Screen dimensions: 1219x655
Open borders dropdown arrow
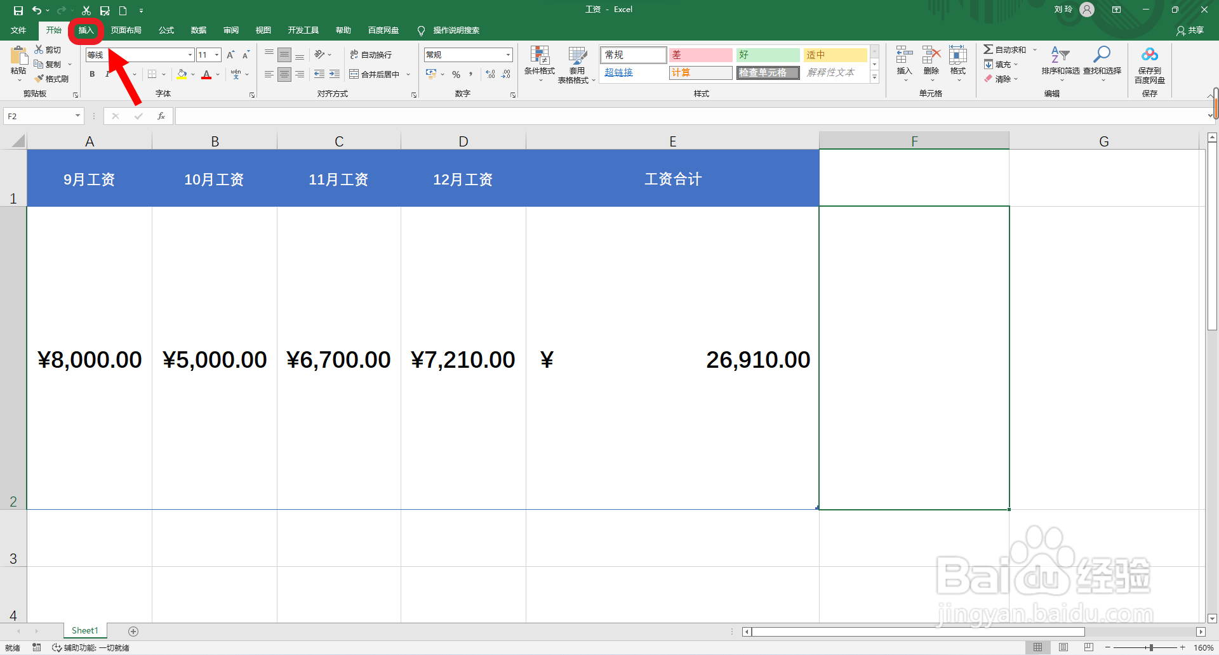pos(164,74)
